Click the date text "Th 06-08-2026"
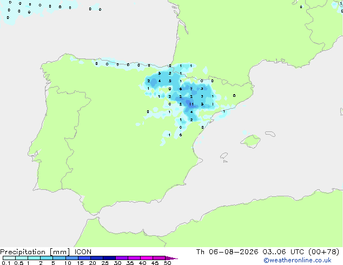The width and height of the screenshot is (343, 265). [x=227, y=252]
